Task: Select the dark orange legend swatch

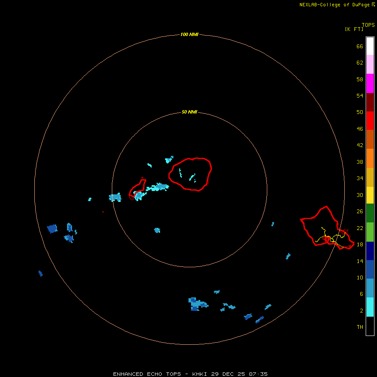Action: (x=370, y=139)
